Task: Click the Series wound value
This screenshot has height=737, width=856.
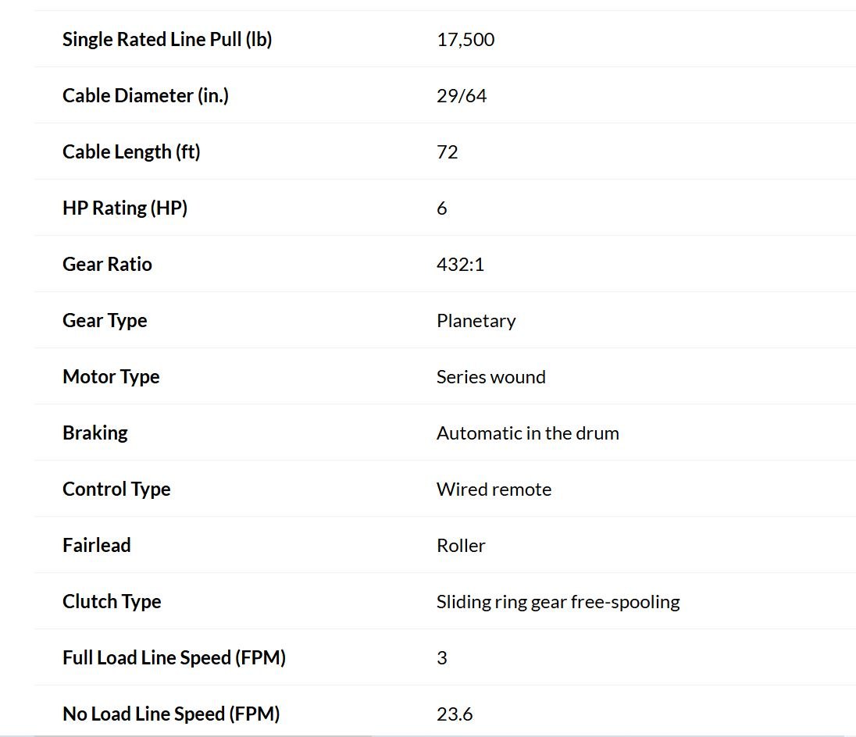Action: (x=491, y=377)
